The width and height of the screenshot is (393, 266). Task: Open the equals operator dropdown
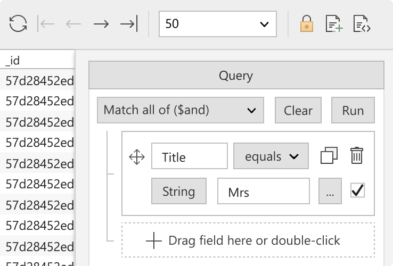(271, 156)
